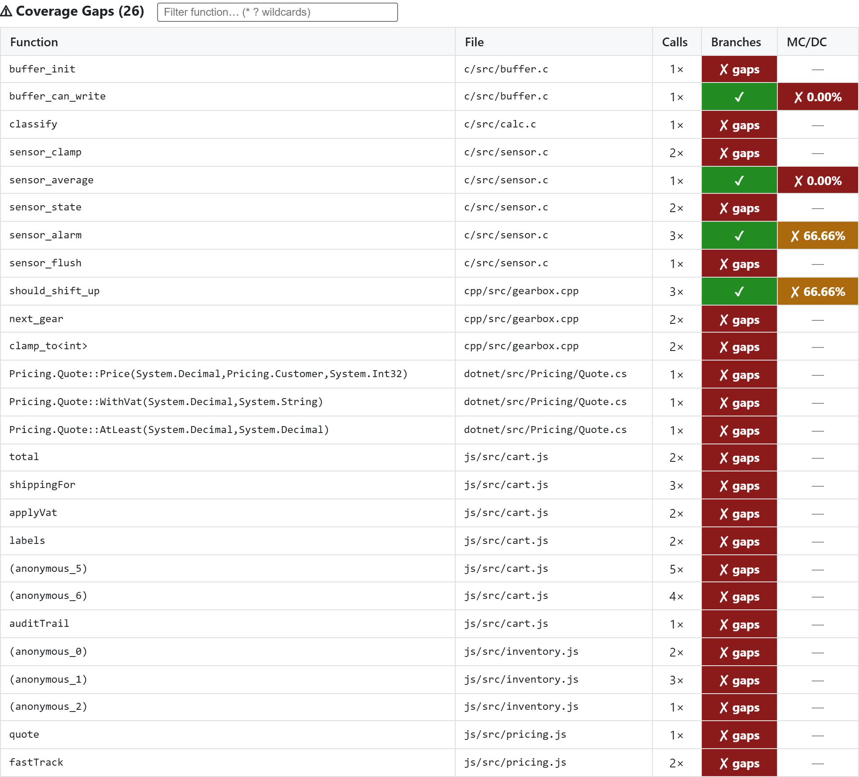Click the 0.00% MC/DC badge for sensor_average

pos(818,180)
